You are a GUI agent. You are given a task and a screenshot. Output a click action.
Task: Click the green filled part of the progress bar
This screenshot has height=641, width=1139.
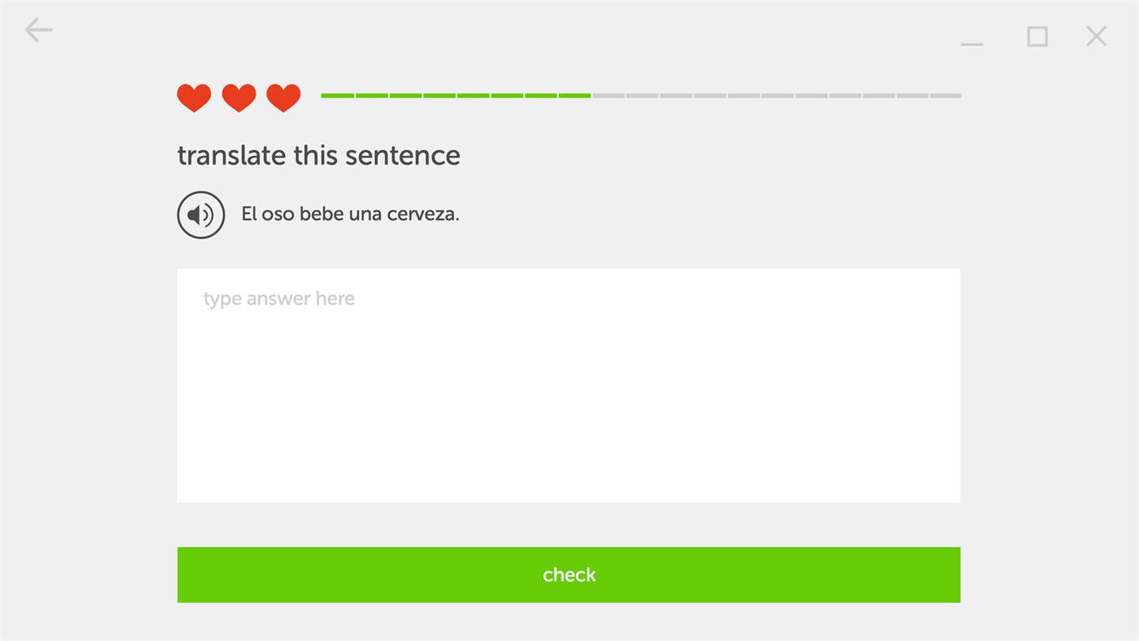click(456, 96)
